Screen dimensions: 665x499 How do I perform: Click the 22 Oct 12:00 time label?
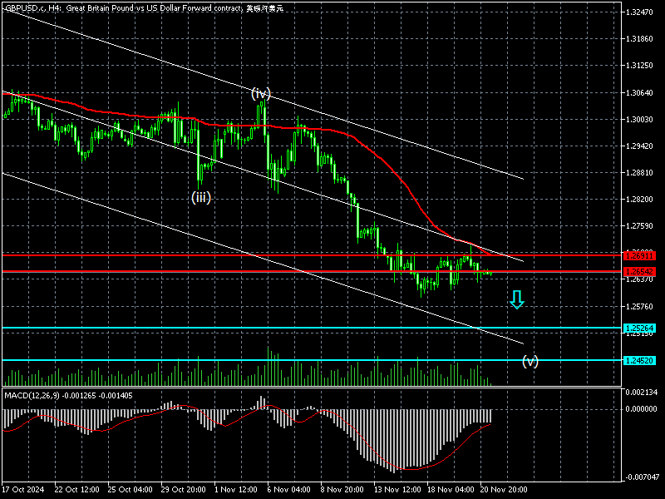[77, 489]
